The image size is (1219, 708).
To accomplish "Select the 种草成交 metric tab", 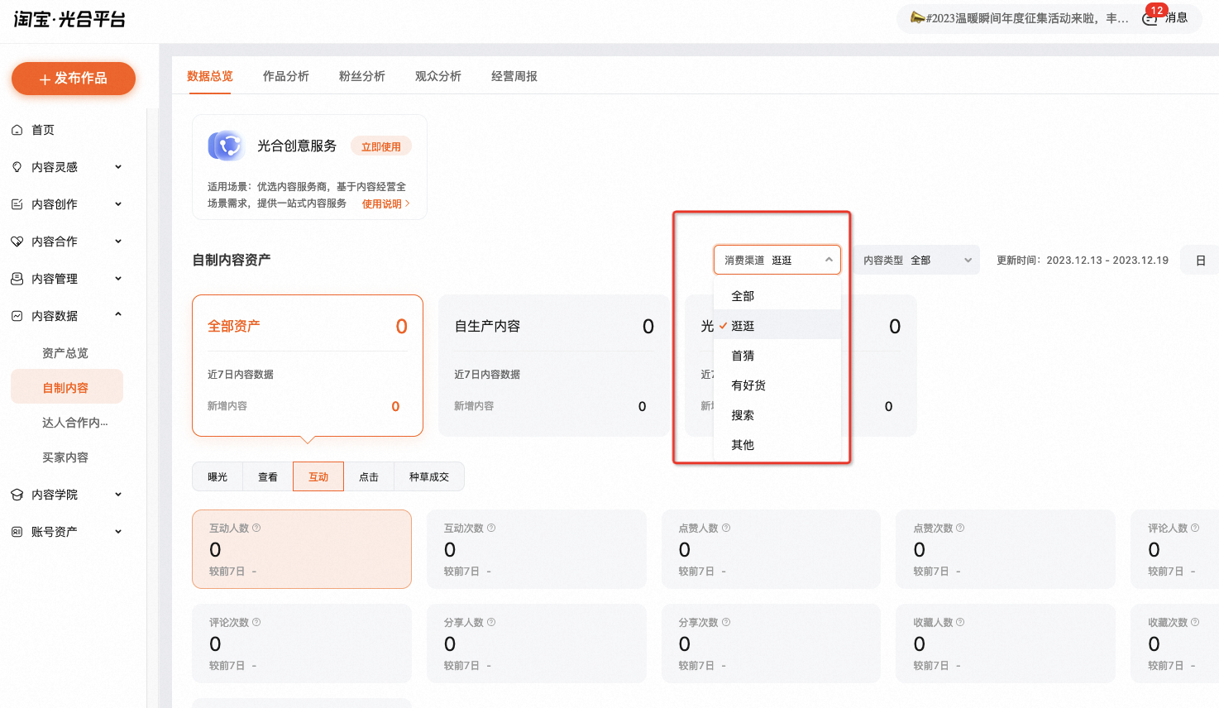I will [429, 476].
